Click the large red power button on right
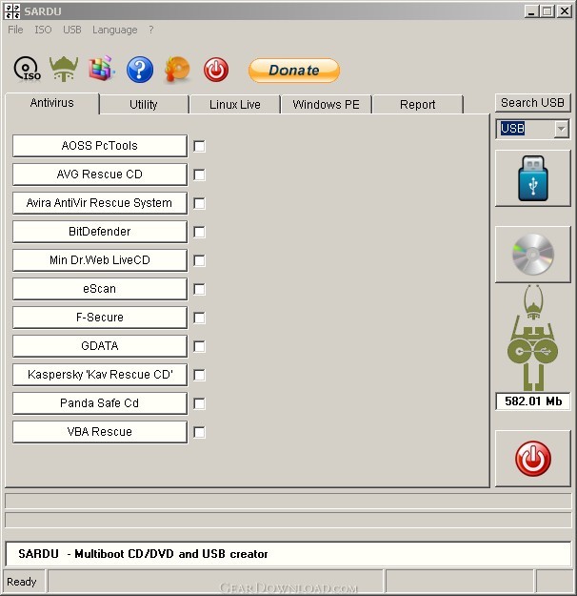This screenshot has width=577, height=596. click(x=533, y=459)
